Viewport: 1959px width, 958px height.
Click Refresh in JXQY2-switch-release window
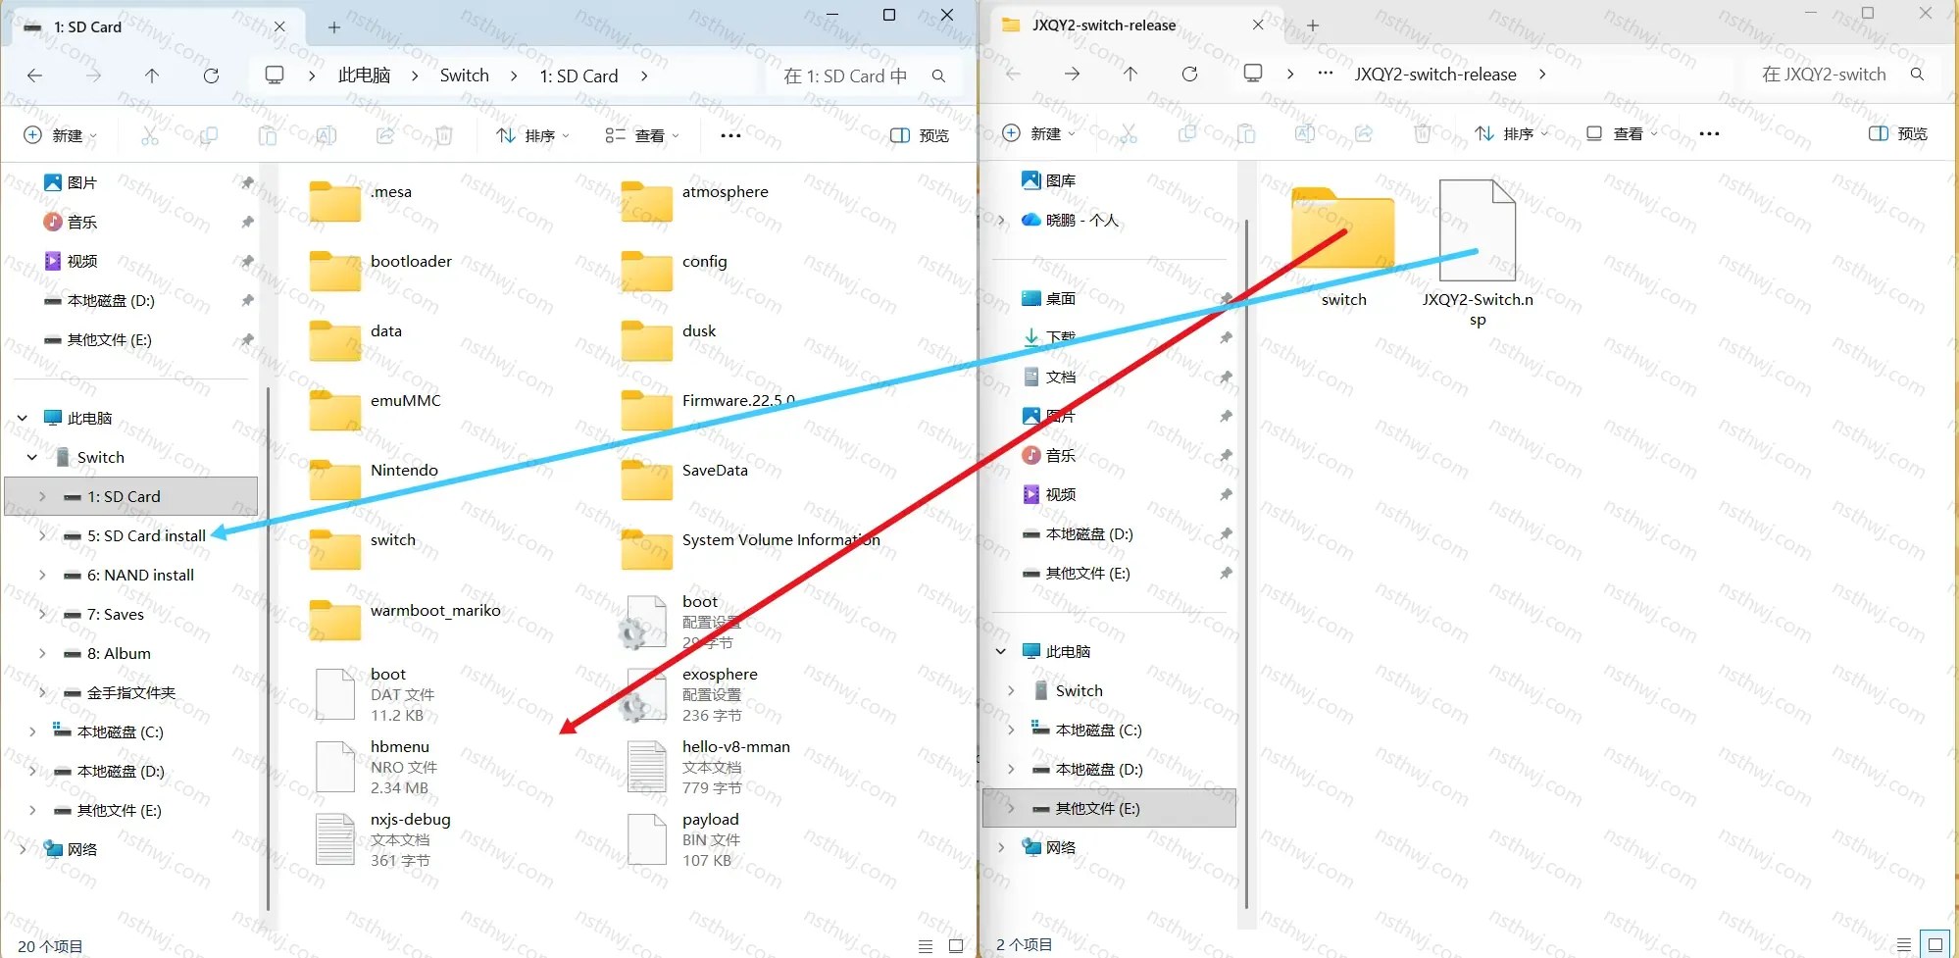(1189, 74)
